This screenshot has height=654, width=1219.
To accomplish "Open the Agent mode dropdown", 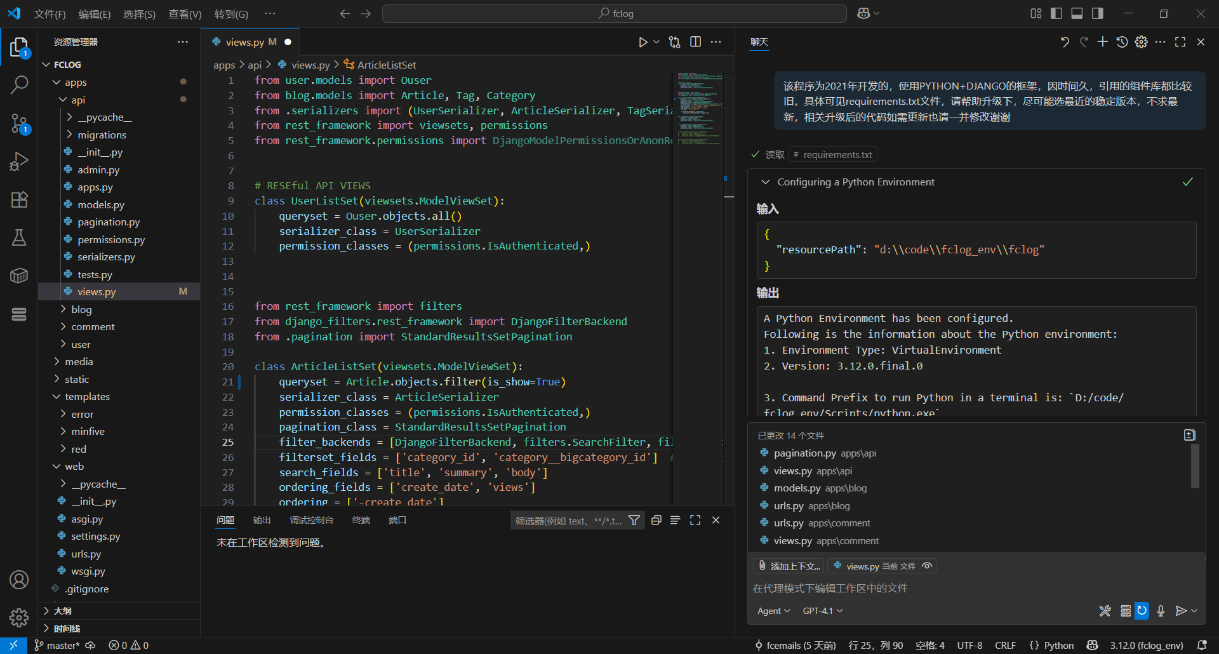I will 773,611.
